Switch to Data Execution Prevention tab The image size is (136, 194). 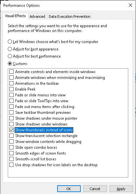(x=69, y=16)
